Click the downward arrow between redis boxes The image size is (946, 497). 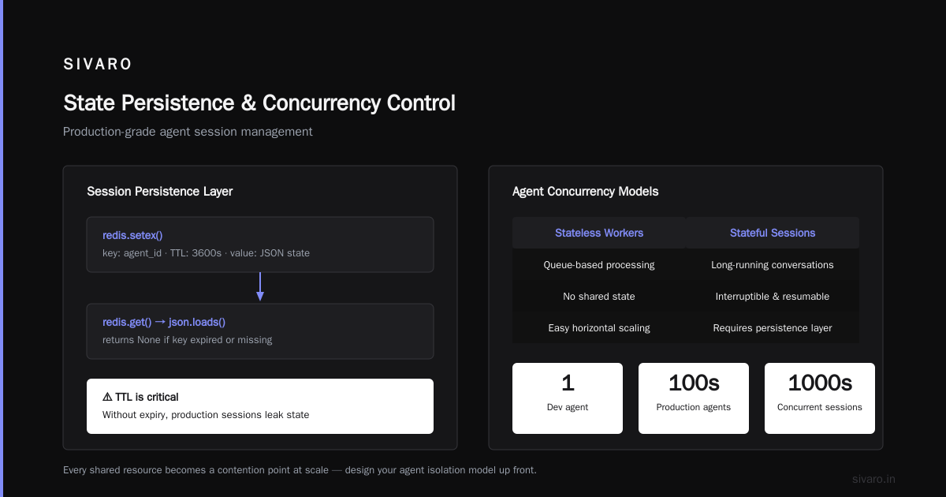pos(260,287)
